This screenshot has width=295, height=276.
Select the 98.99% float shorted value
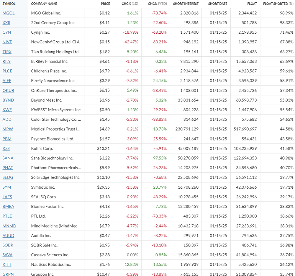286,13
